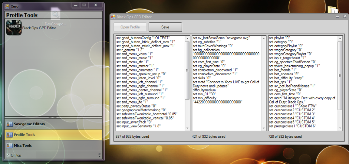Close the Xero window

click(96, 5)
